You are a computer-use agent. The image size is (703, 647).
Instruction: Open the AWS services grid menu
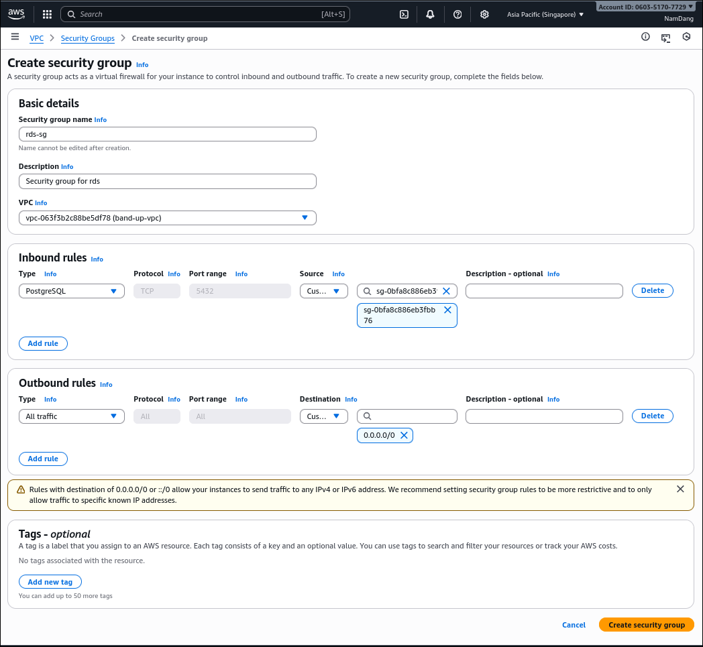click(x=47, y=14)
